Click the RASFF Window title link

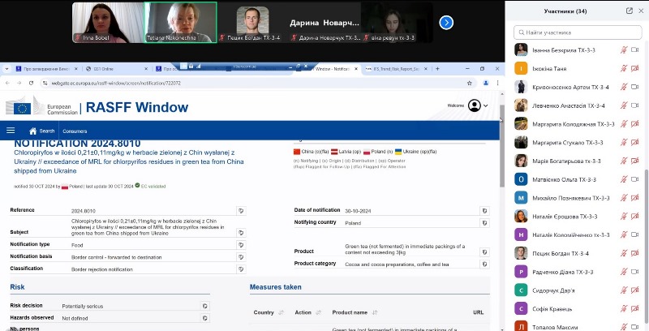(x=136, y=107)
